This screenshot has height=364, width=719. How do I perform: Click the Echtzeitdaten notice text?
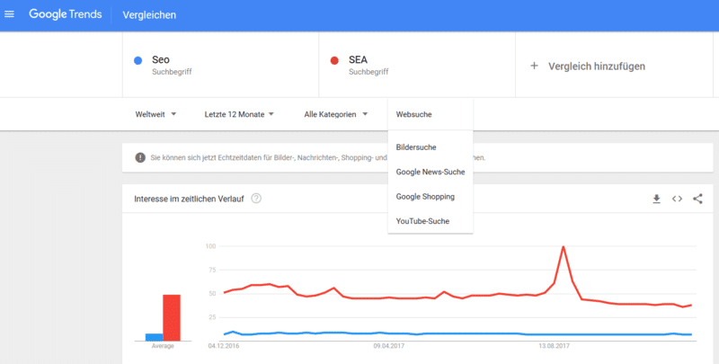[269, 157]
